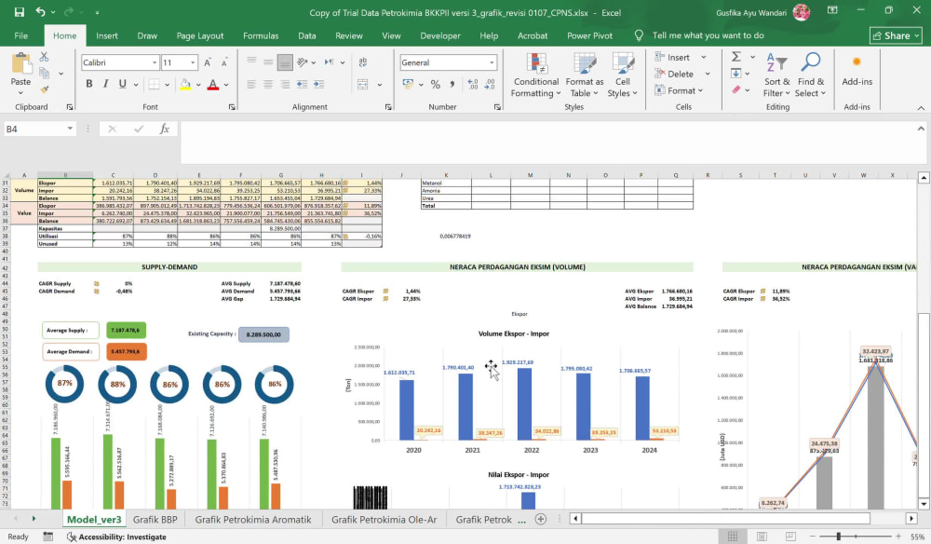Click the Format Painter brush icon
Screen dimensions: 931x544
coord(44,89)
